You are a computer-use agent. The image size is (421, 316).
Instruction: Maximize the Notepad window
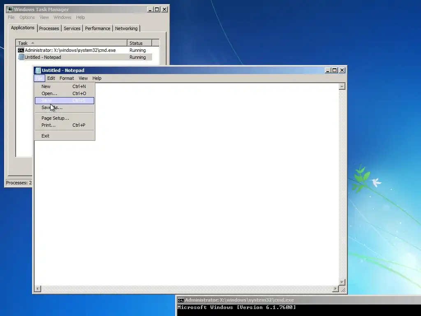coord(335,70)
